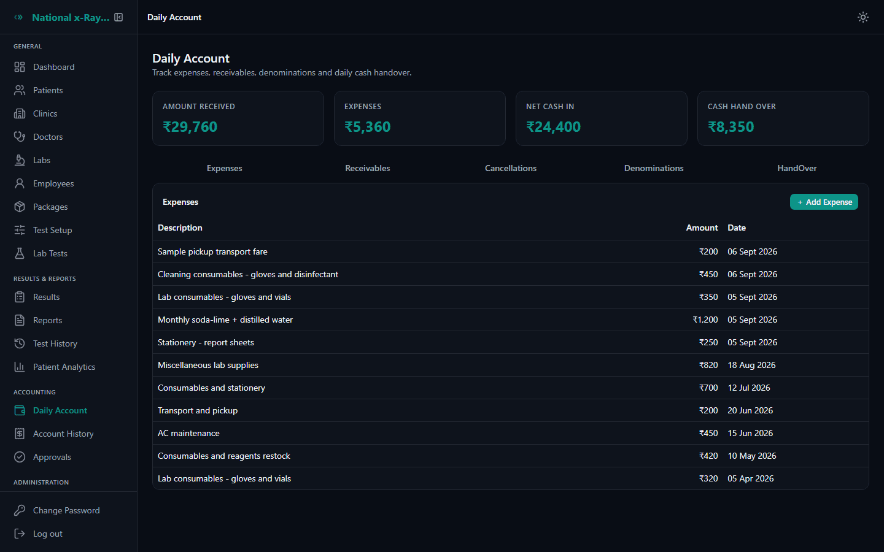Click the Dashboard grid icon
This screenshot has height=552, width=884.
[x=20, y=67]
